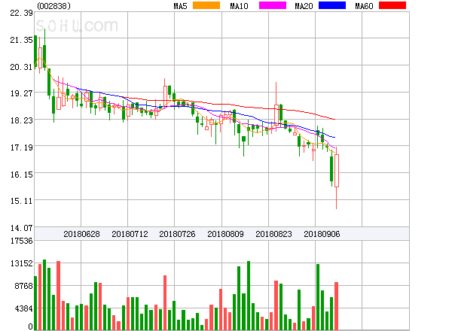Click the 20180906 date label
Viewport: 452px width, 331px height.
(x=322, y=234)
